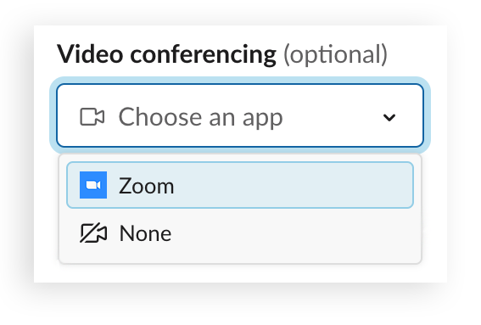Click the empty area inside the focused app field

pos(332,117)
